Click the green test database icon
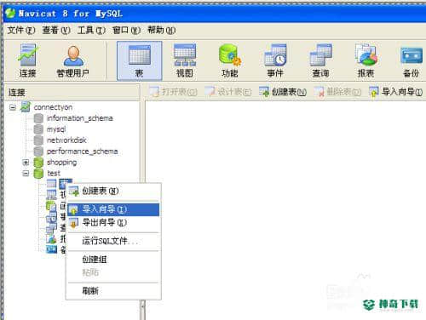This screenshot has width=426, height=320. click(38, 173)
